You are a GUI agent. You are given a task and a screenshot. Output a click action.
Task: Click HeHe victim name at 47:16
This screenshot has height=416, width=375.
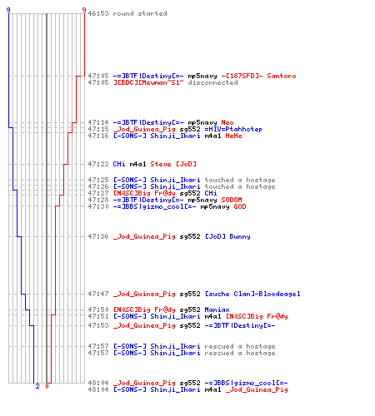[233, 136]
